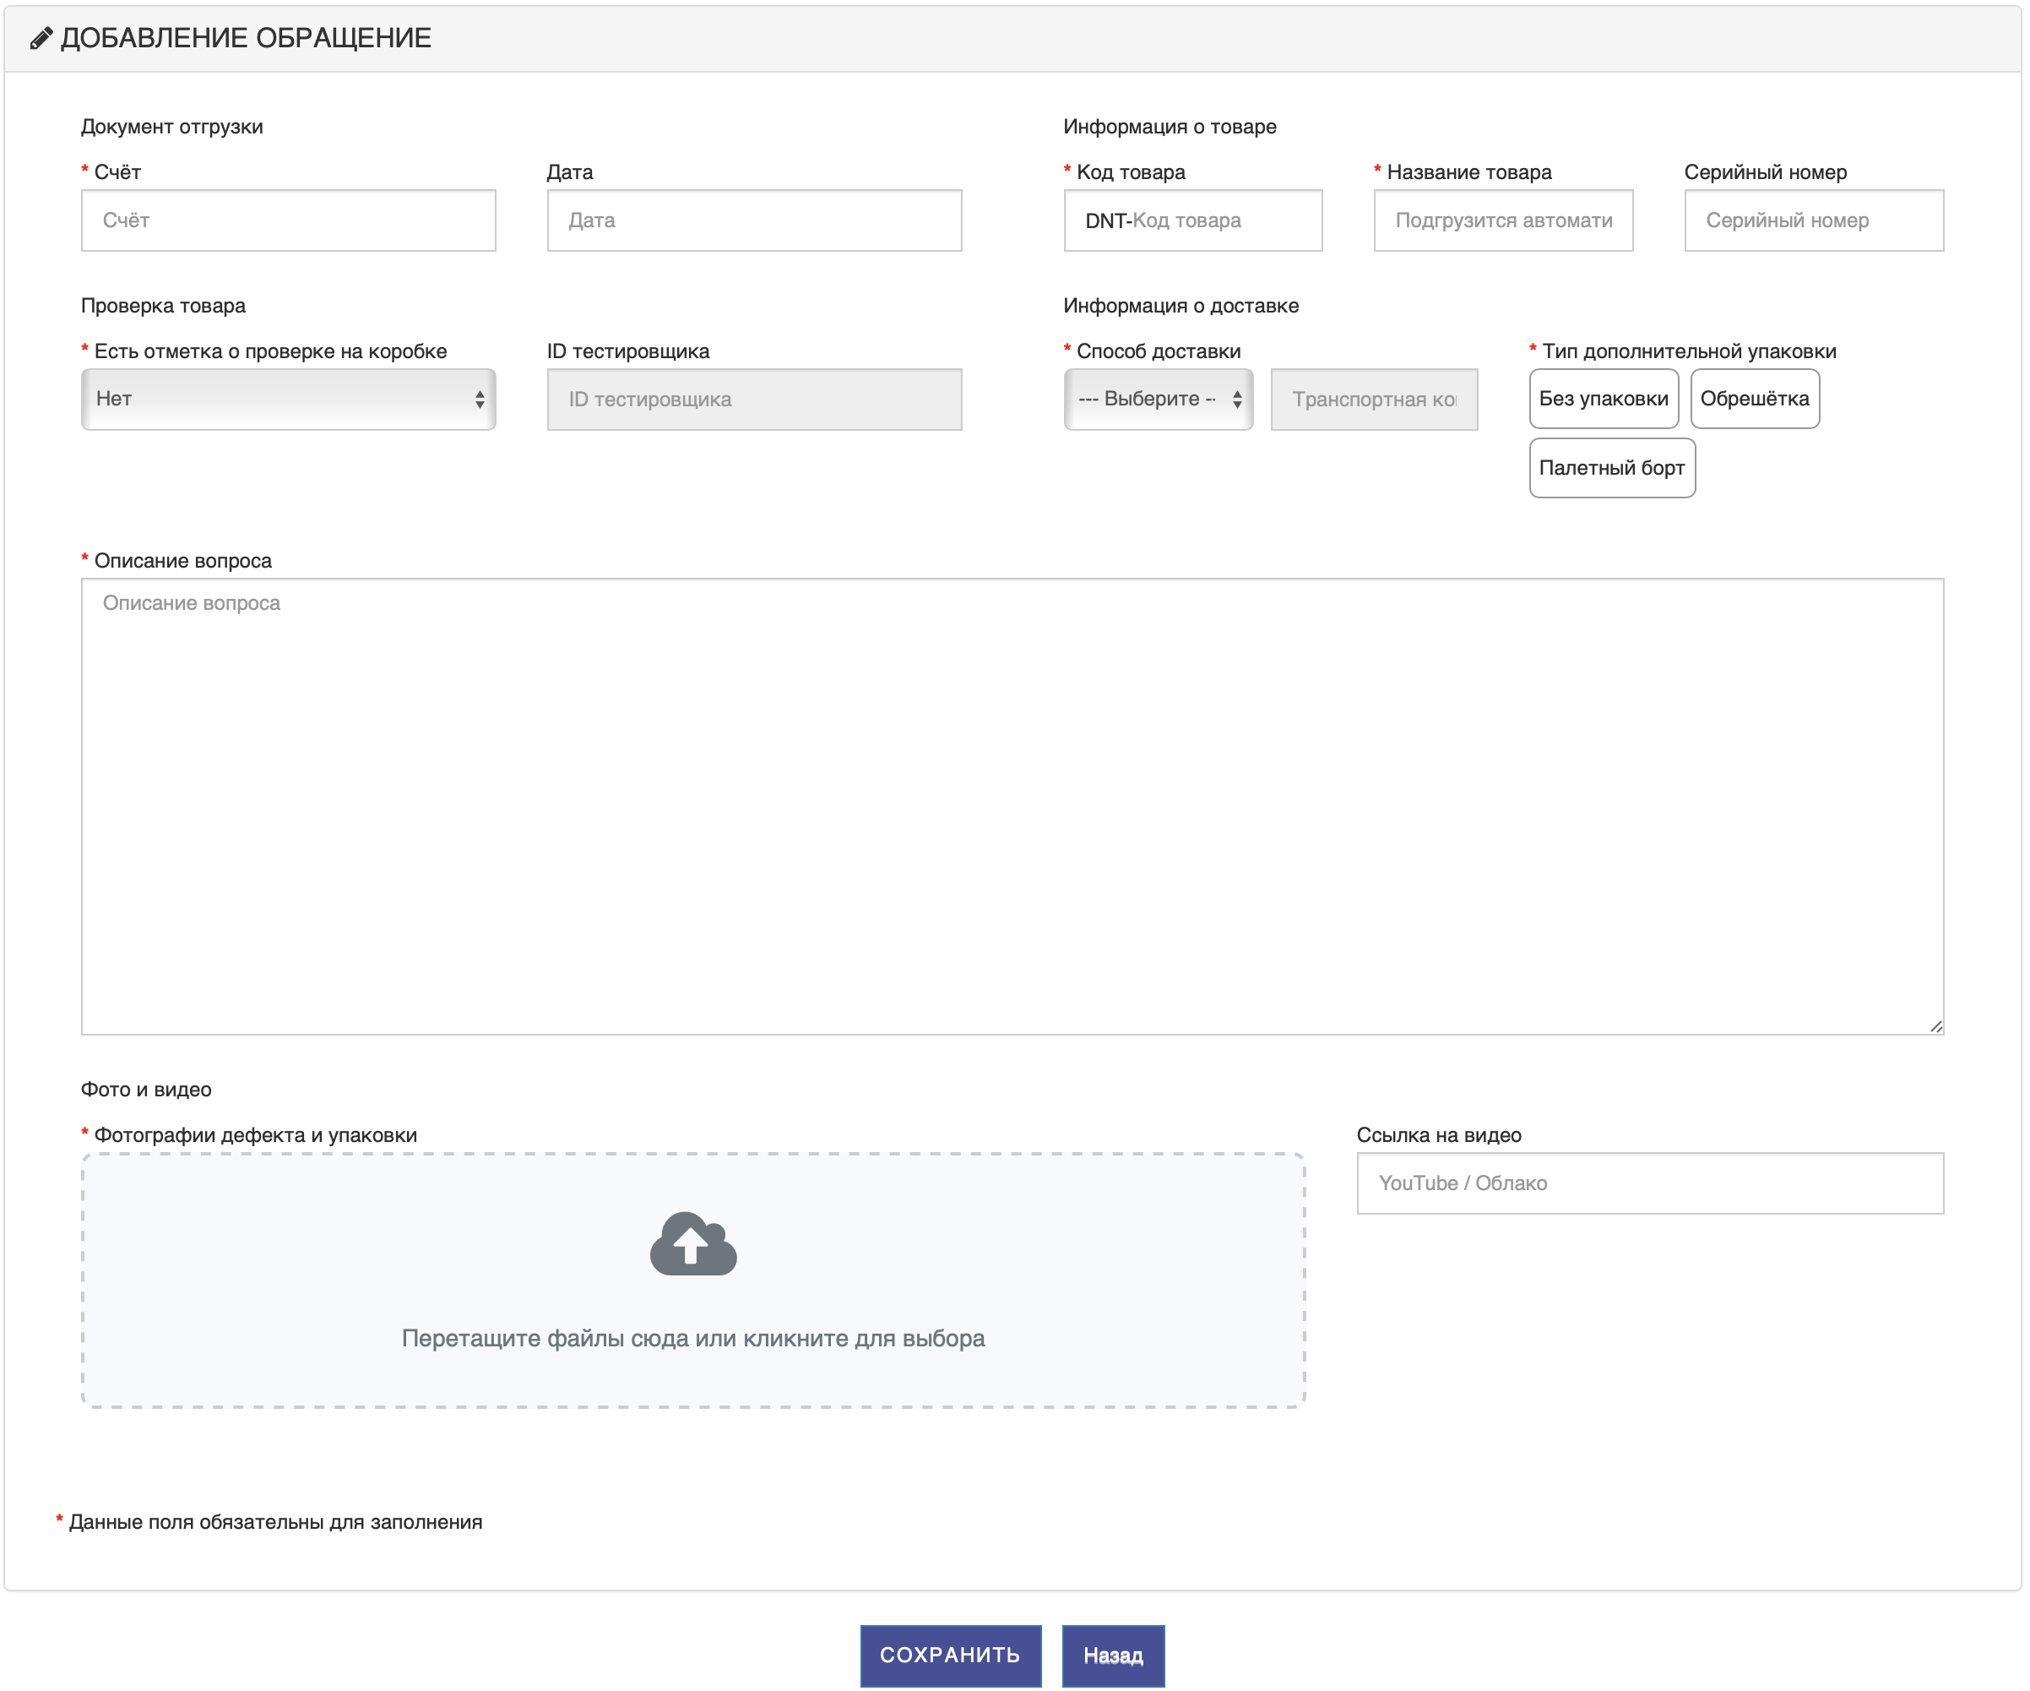2030x1691 pixels.
Task: Focus the Счёт input field
Action: pos(288,220)
